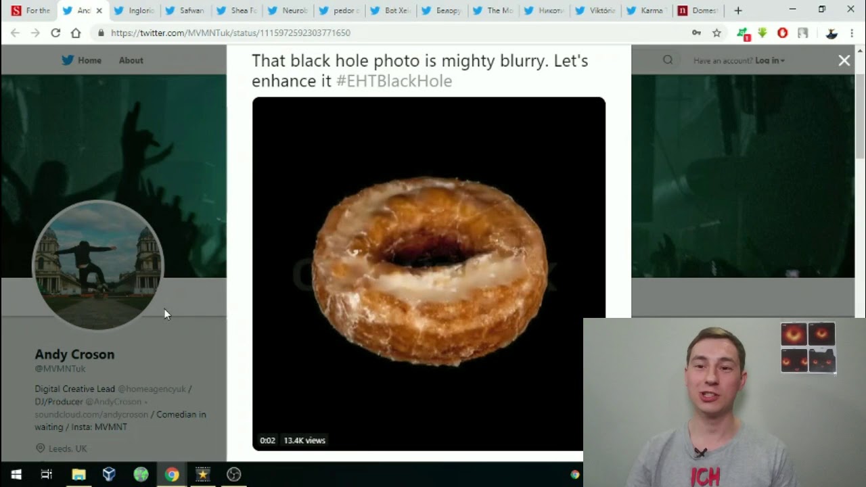
Task: Switch to the 'For the' first tab
Action: click(x=30, y=10)
